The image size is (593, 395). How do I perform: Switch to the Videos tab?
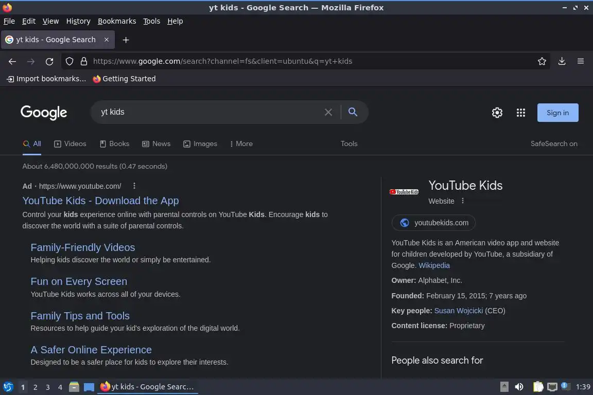click(70, 143)
